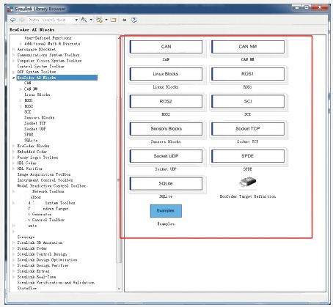Select User-Defined Functions in tree

(48, 38)
